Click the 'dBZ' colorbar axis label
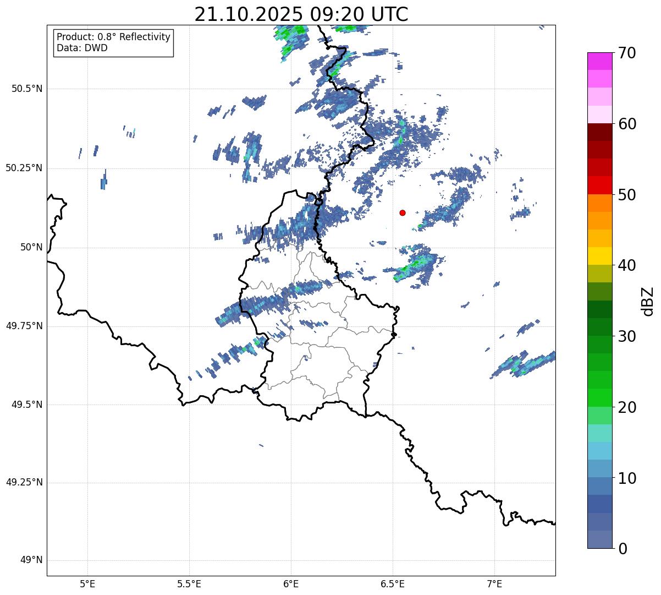 (x=648, y=301)
